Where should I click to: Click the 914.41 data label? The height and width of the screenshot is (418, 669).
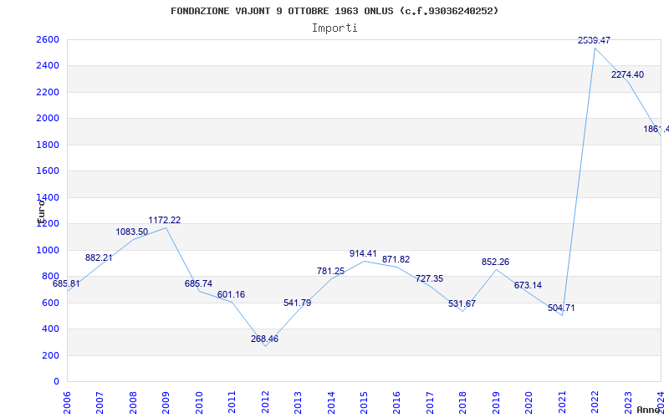pos(363,254)
